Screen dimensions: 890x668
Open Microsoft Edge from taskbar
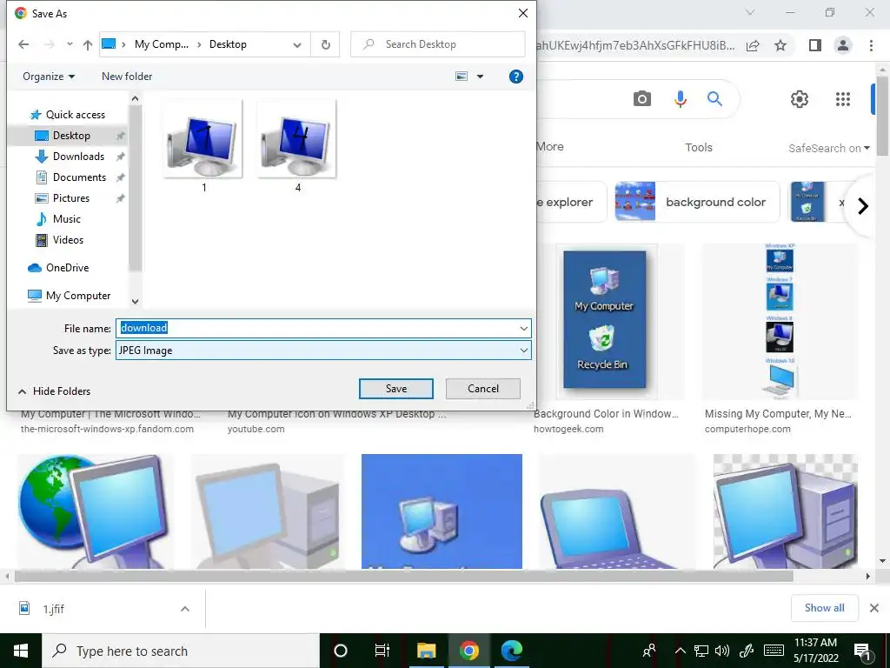(511, 651)
